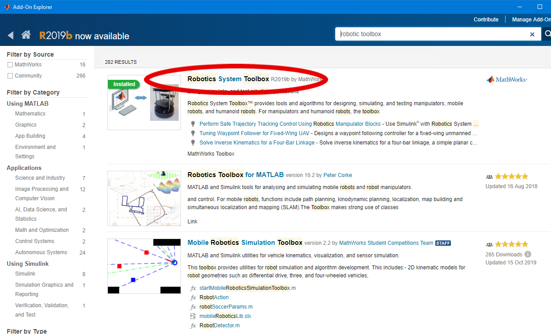Click the fx icon beside startMobileRoboticsSimulationToolbox.m
Image resolution: width=551 pixels, height=334 pixels.
point(193,288)
